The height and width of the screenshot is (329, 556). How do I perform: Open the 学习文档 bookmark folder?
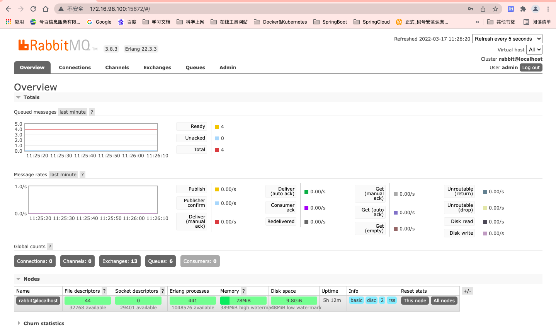pyautogui.click(x=156, y=22)
